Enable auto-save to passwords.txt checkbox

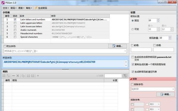point(133,57)
